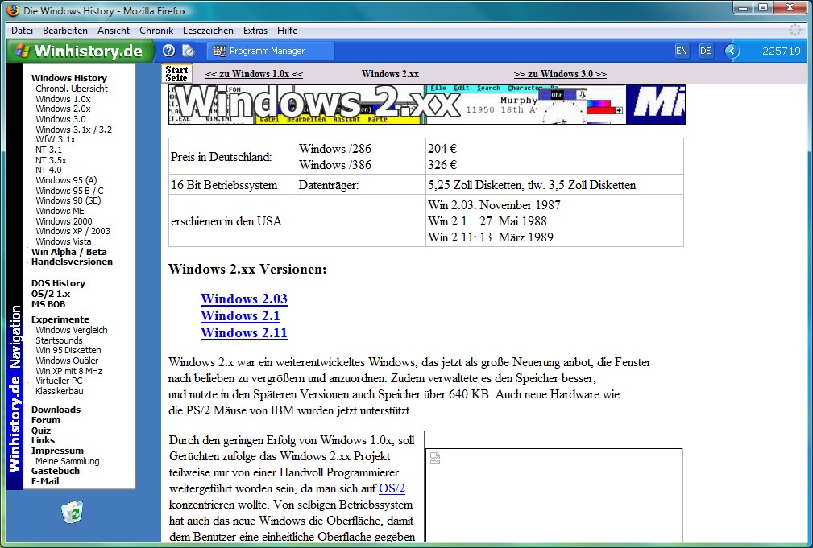Viewport: 813px width, 548px height.
Task: Open Windows 3.1x / 3.2 in sidebar
Action: click(x=73, y=130)
